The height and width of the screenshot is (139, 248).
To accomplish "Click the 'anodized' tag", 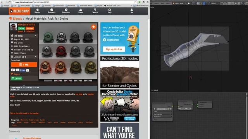I will point(89,122).
